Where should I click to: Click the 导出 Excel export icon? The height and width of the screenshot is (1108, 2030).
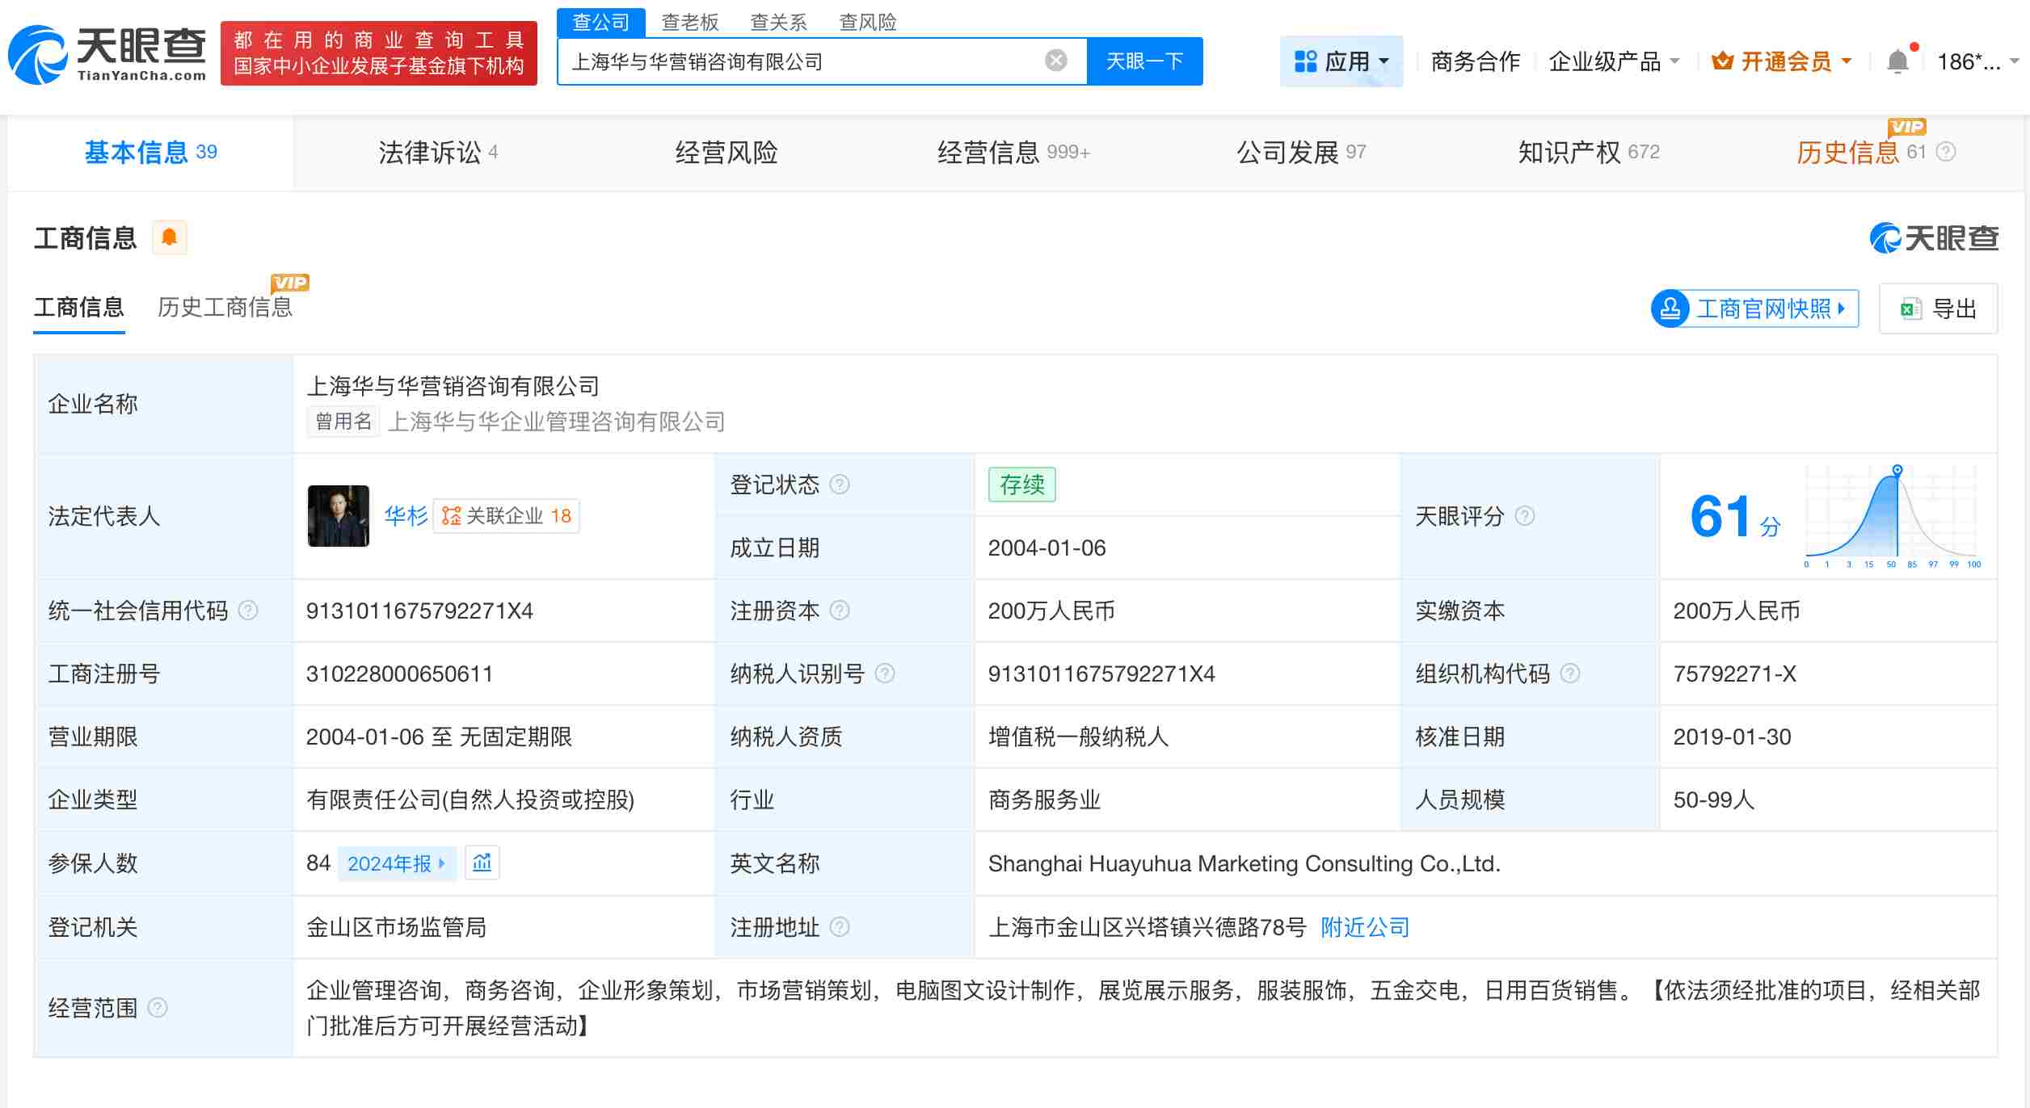(1912, 308)
